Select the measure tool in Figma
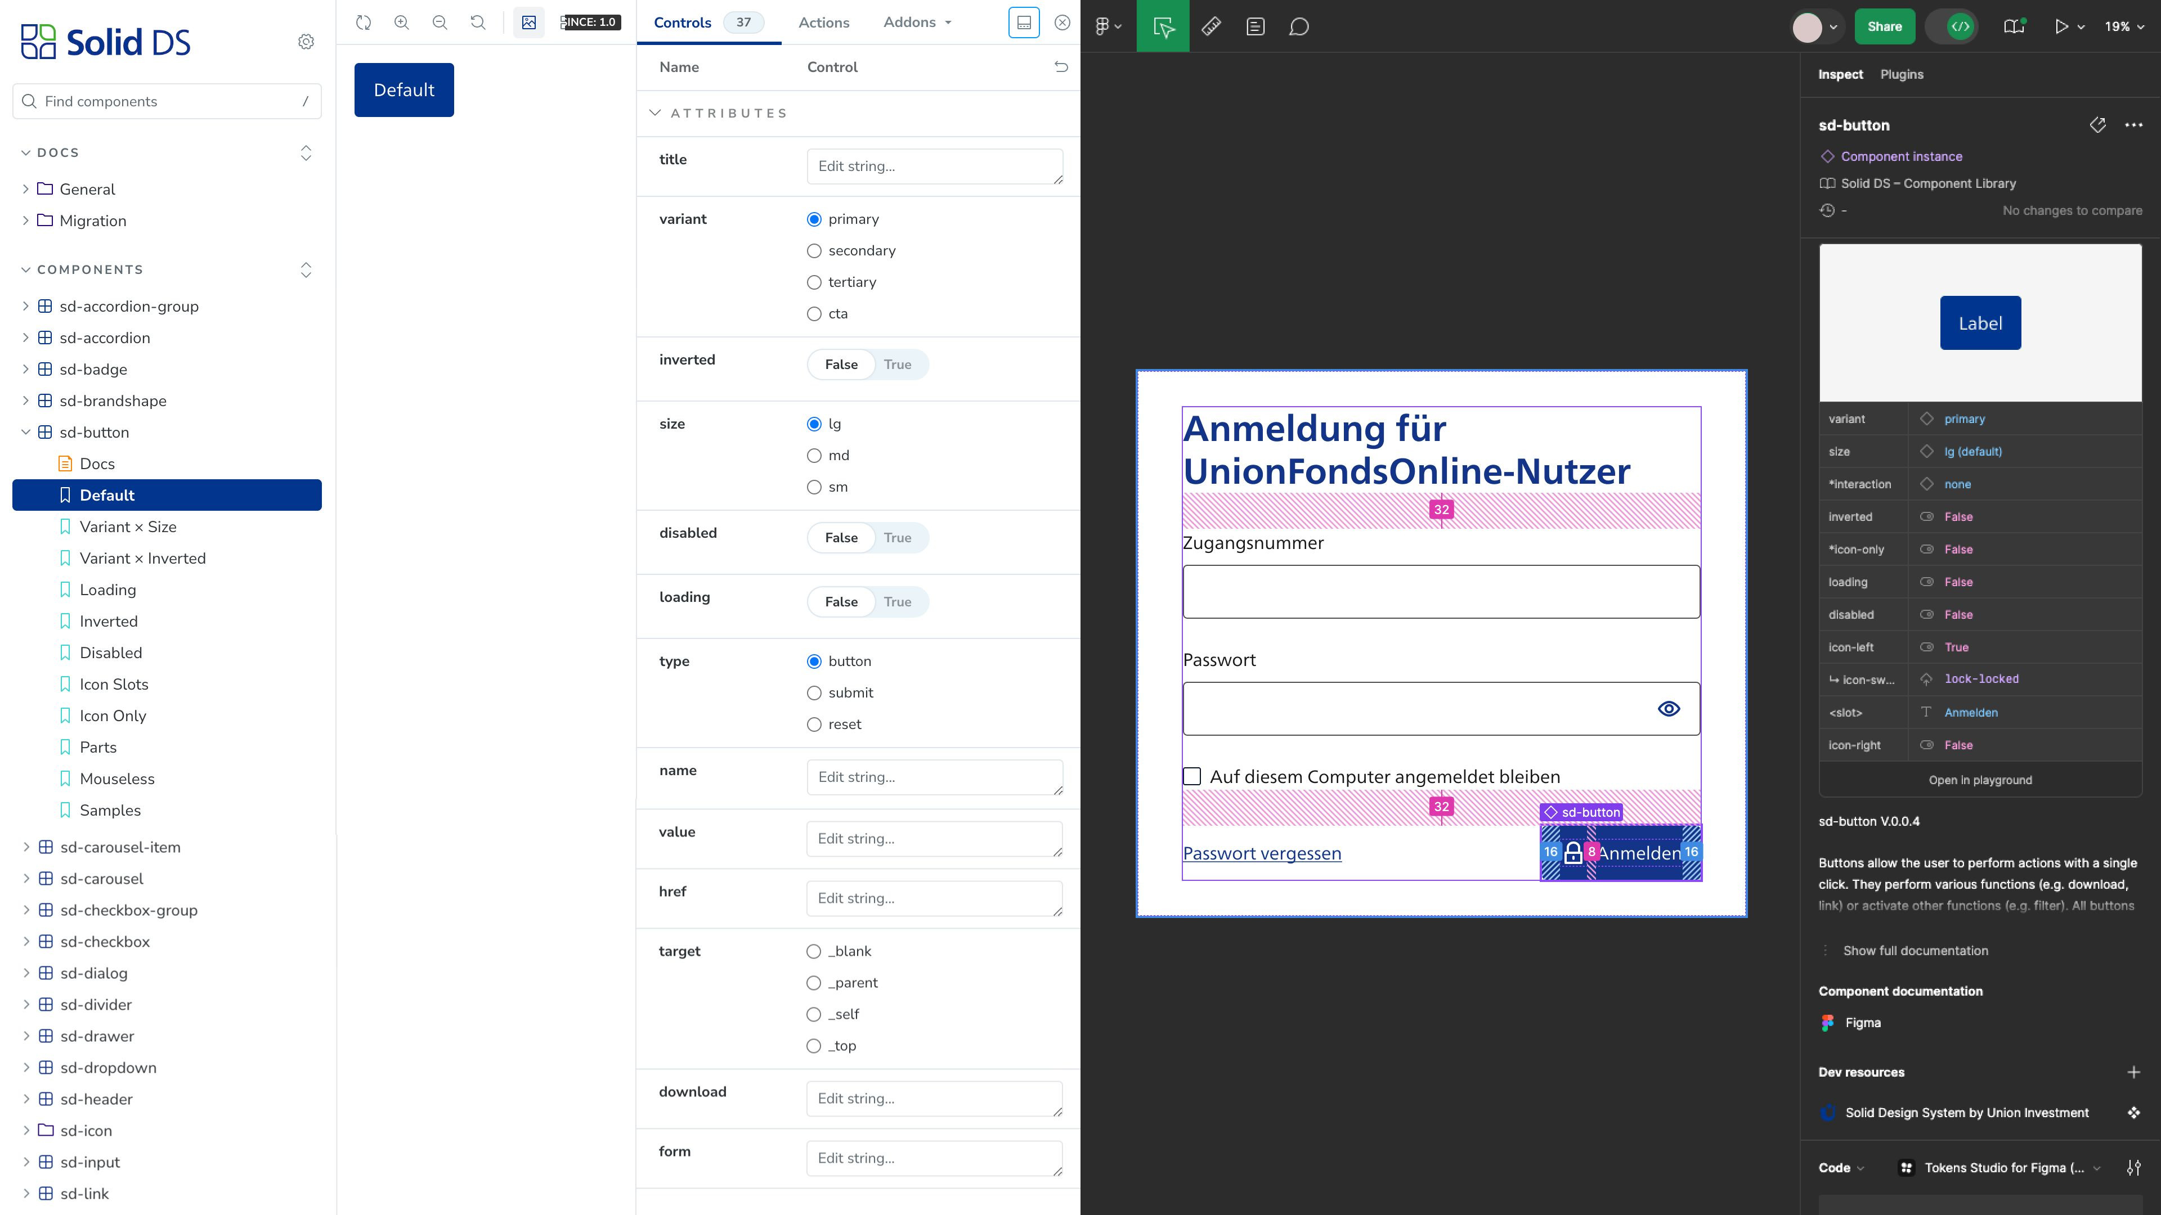The width and height of the screenshot is (2161, 1215). tap(1212, 26)
